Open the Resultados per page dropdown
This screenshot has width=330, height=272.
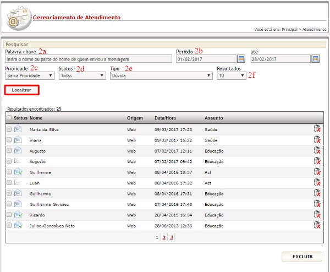pos(232,75)
